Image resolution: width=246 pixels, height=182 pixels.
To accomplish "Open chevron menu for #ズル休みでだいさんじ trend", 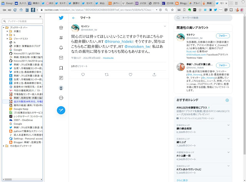I will [228, 166].
